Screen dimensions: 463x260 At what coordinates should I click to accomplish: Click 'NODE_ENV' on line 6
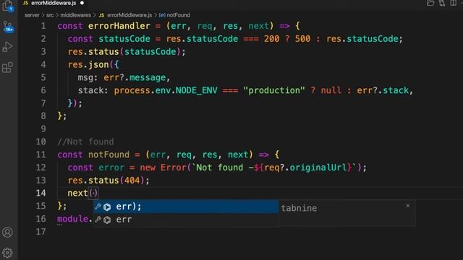[x=196, y=90]
